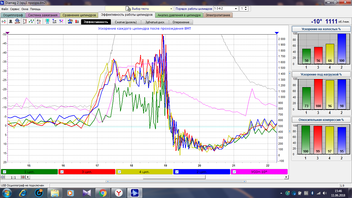Click the Ускорение на холостых % header

321,29
